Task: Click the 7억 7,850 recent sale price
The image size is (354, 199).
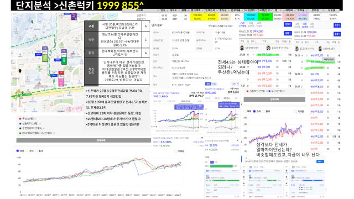Action: pos(160,96)
